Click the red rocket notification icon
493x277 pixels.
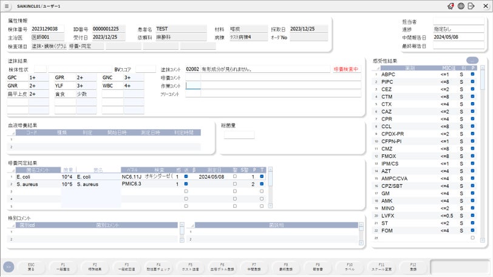[450, 6]
